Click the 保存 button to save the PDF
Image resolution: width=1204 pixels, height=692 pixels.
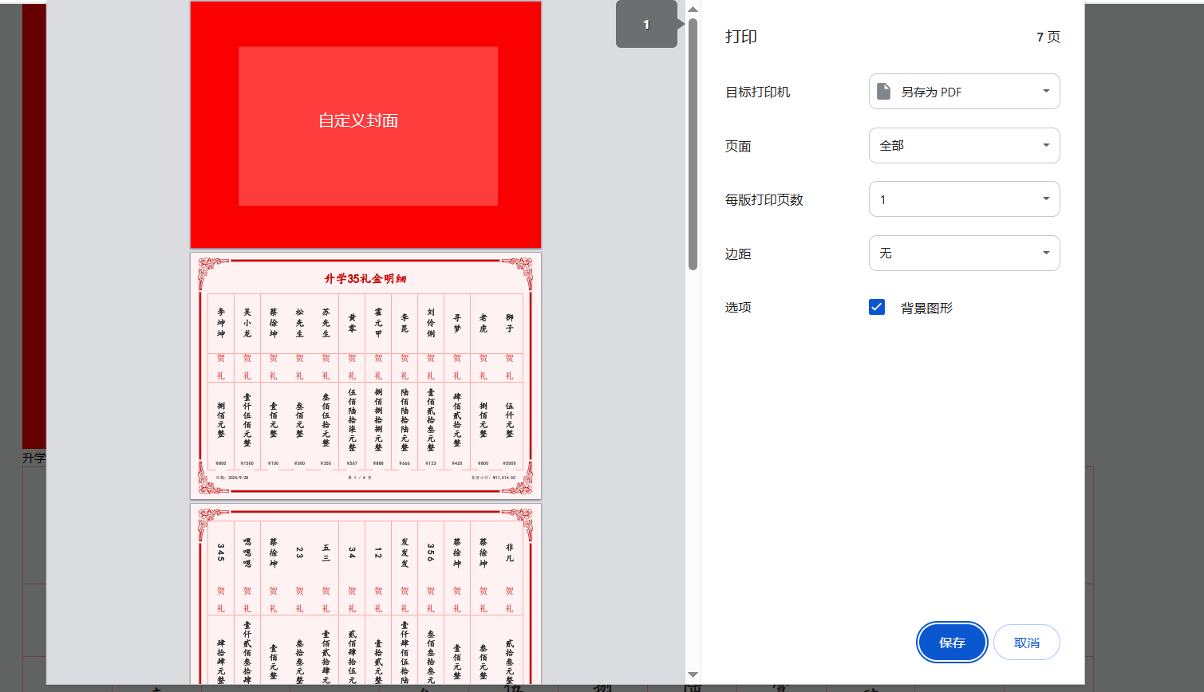[x=951, y=642]
